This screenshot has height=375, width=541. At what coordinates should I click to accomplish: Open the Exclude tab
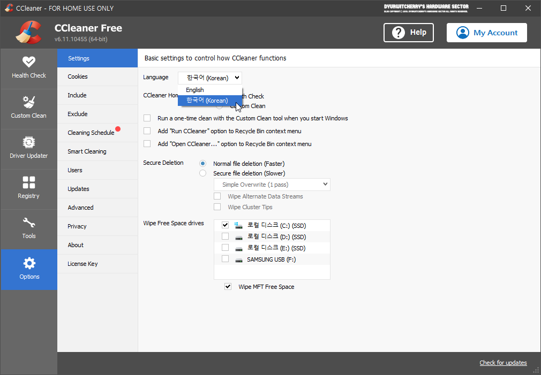(97, 114)
